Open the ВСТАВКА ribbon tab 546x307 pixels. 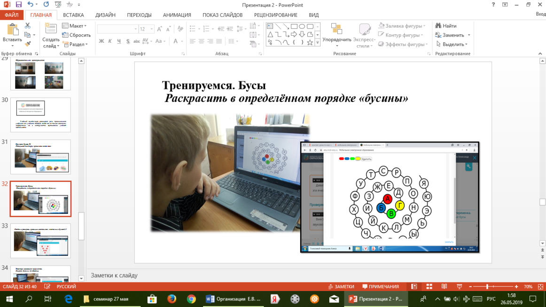click(73, 15)
